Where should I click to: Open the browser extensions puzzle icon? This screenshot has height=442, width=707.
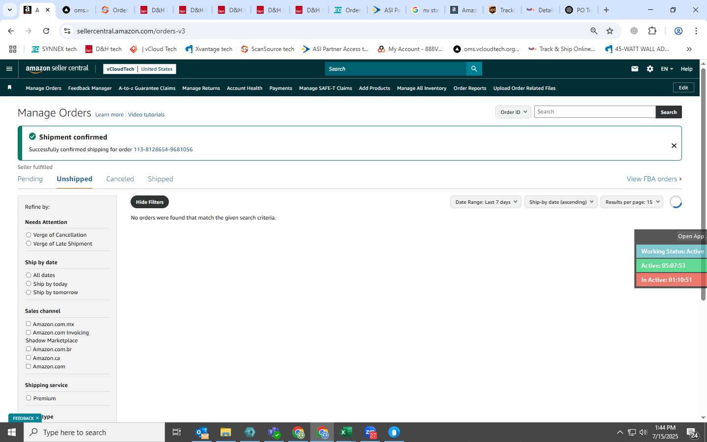[652, 31]
